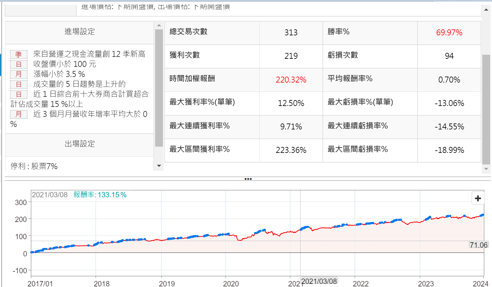Viewport: 492px width, 287px height.
Task: Click the 日 badge beside 收盤價小於 100 元
Action: (x=18, y=64)
